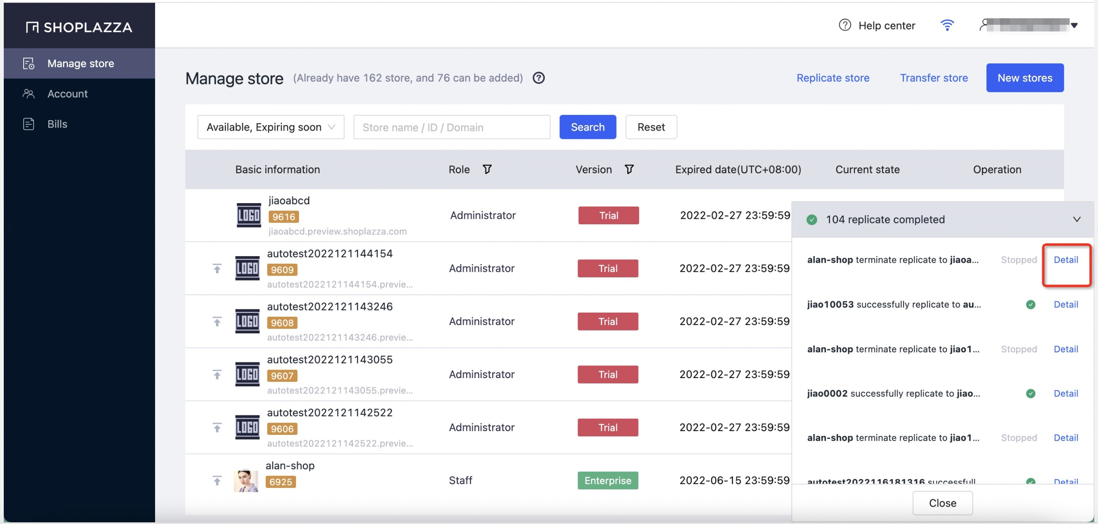
Task: Open Detail for jiao10053 replicate
Action: click(x=1065, y=305)
